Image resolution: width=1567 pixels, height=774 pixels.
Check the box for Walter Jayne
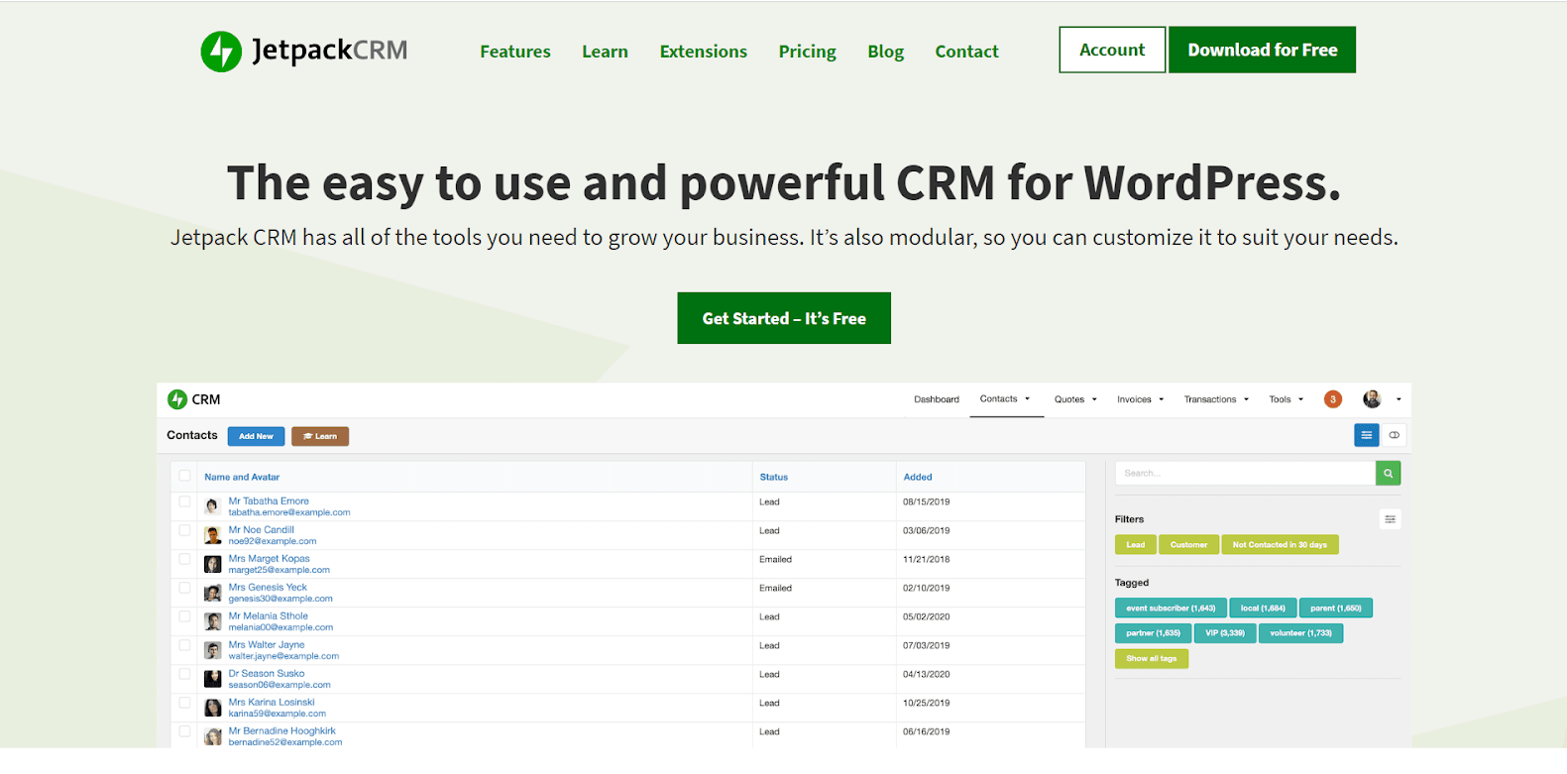click(x=184, y=645)
